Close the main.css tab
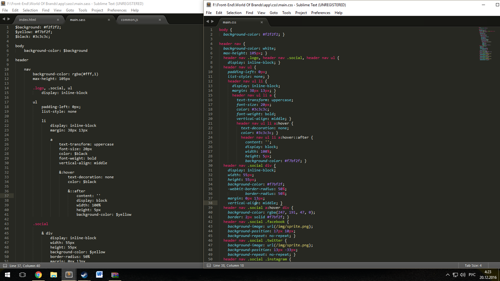 coord(262,22)
